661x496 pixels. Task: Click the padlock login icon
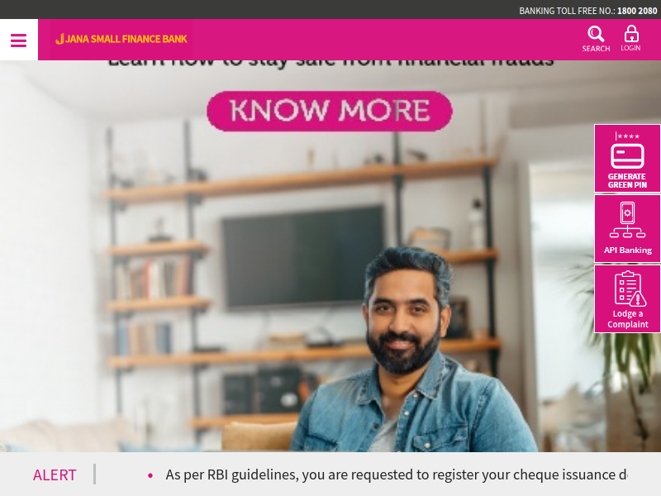click(631, 33)
